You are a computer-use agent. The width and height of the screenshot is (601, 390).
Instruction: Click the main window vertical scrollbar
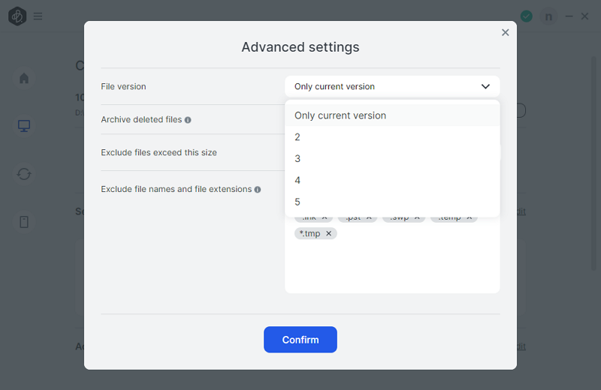[x=593, y=163]
